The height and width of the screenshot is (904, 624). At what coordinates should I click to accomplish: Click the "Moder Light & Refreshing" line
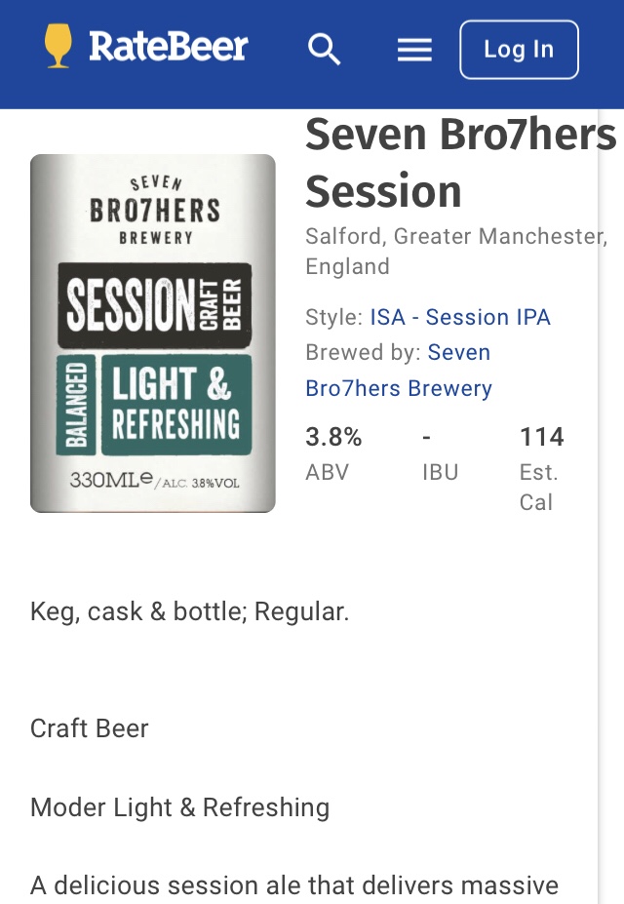point(179,807)
